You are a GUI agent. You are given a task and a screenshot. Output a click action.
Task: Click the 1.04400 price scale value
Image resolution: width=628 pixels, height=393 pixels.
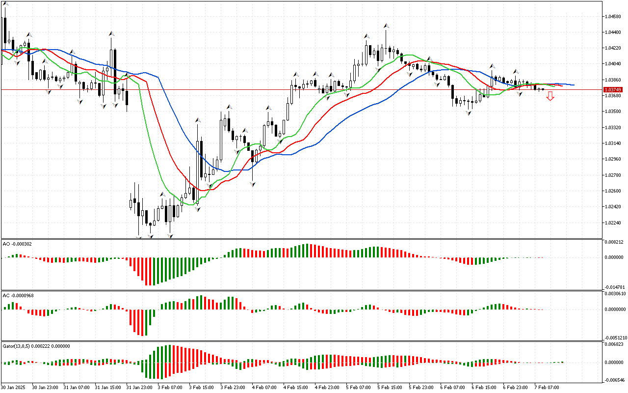point(614,32)
